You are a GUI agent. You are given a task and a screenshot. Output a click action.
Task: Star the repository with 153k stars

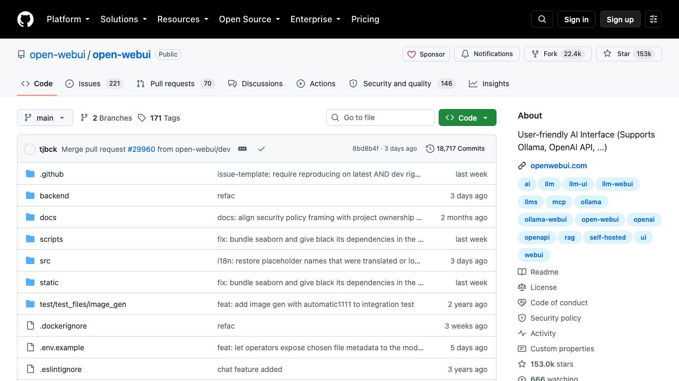629,54
